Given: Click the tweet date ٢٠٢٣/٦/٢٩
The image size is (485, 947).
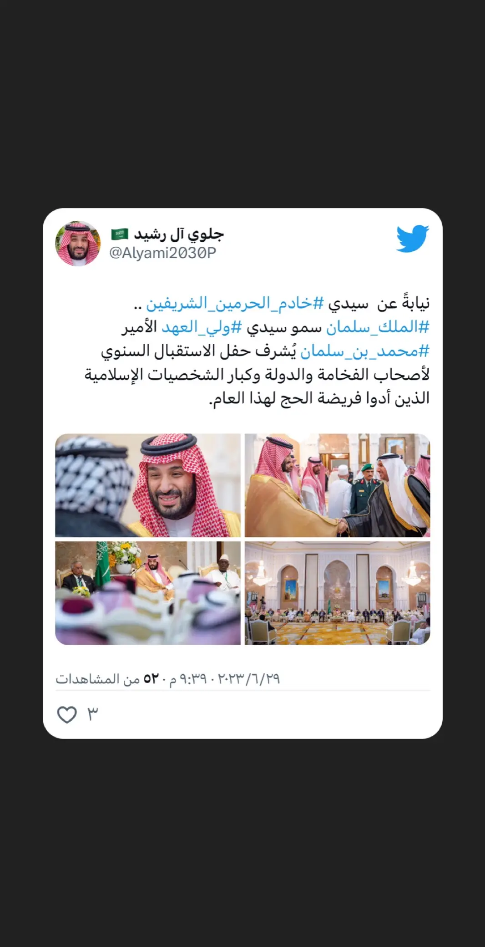Looking at the screenshot, I should coord(249,679).
